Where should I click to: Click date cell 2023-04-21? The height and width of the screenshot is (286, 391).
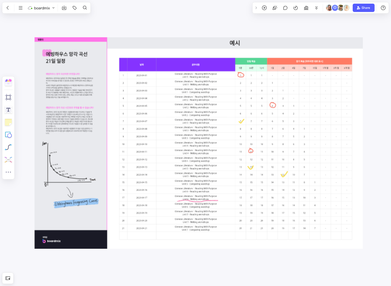[x=142, y=228]
